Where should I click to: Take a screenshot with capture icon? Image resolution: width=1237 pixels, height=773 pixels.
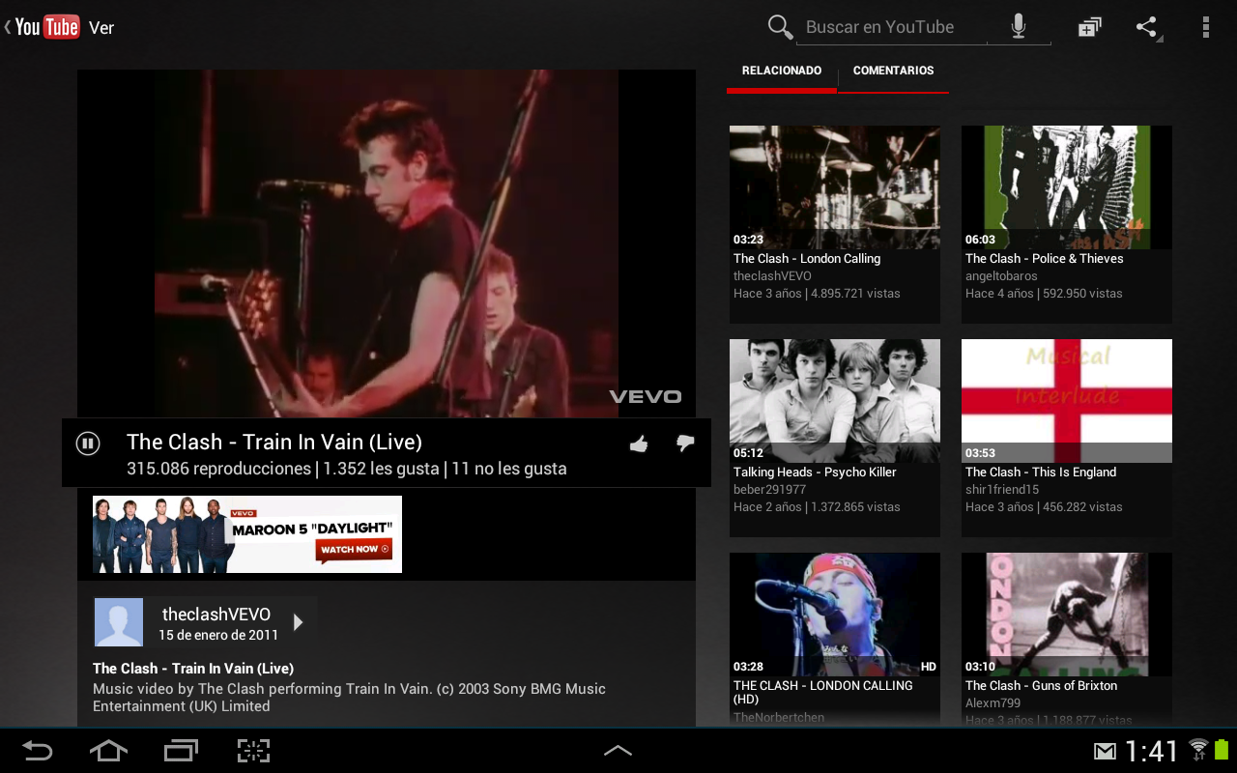(x=253, y=751)
